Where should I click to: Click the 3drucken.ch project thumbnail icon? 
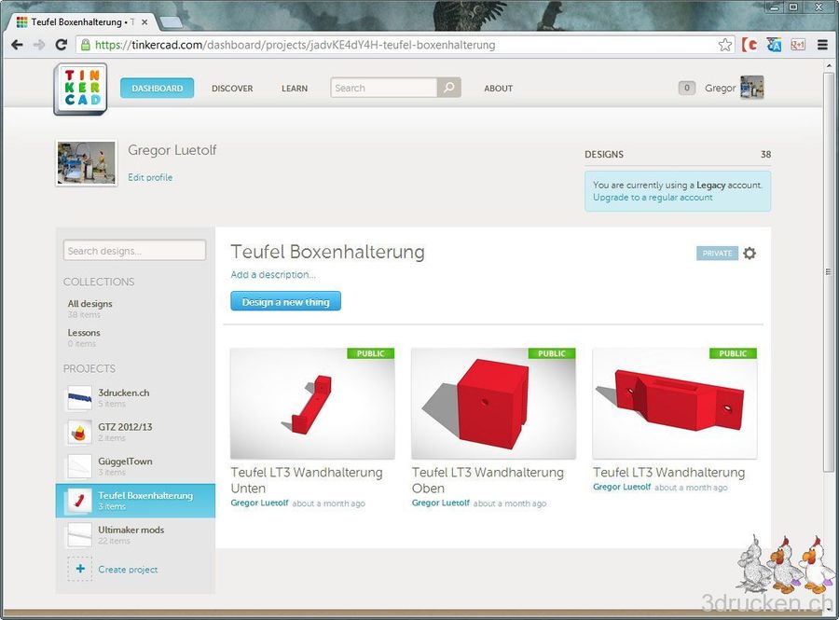[80, 398]
